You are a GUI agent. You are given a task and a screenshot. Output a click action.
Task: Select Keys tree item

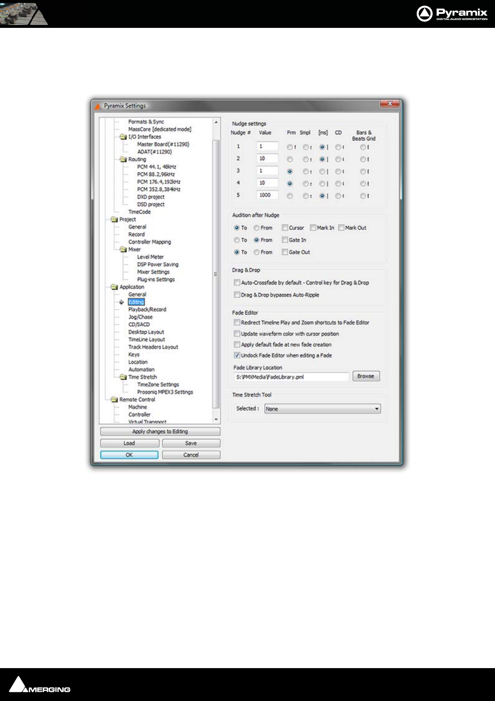coord(134,354)
